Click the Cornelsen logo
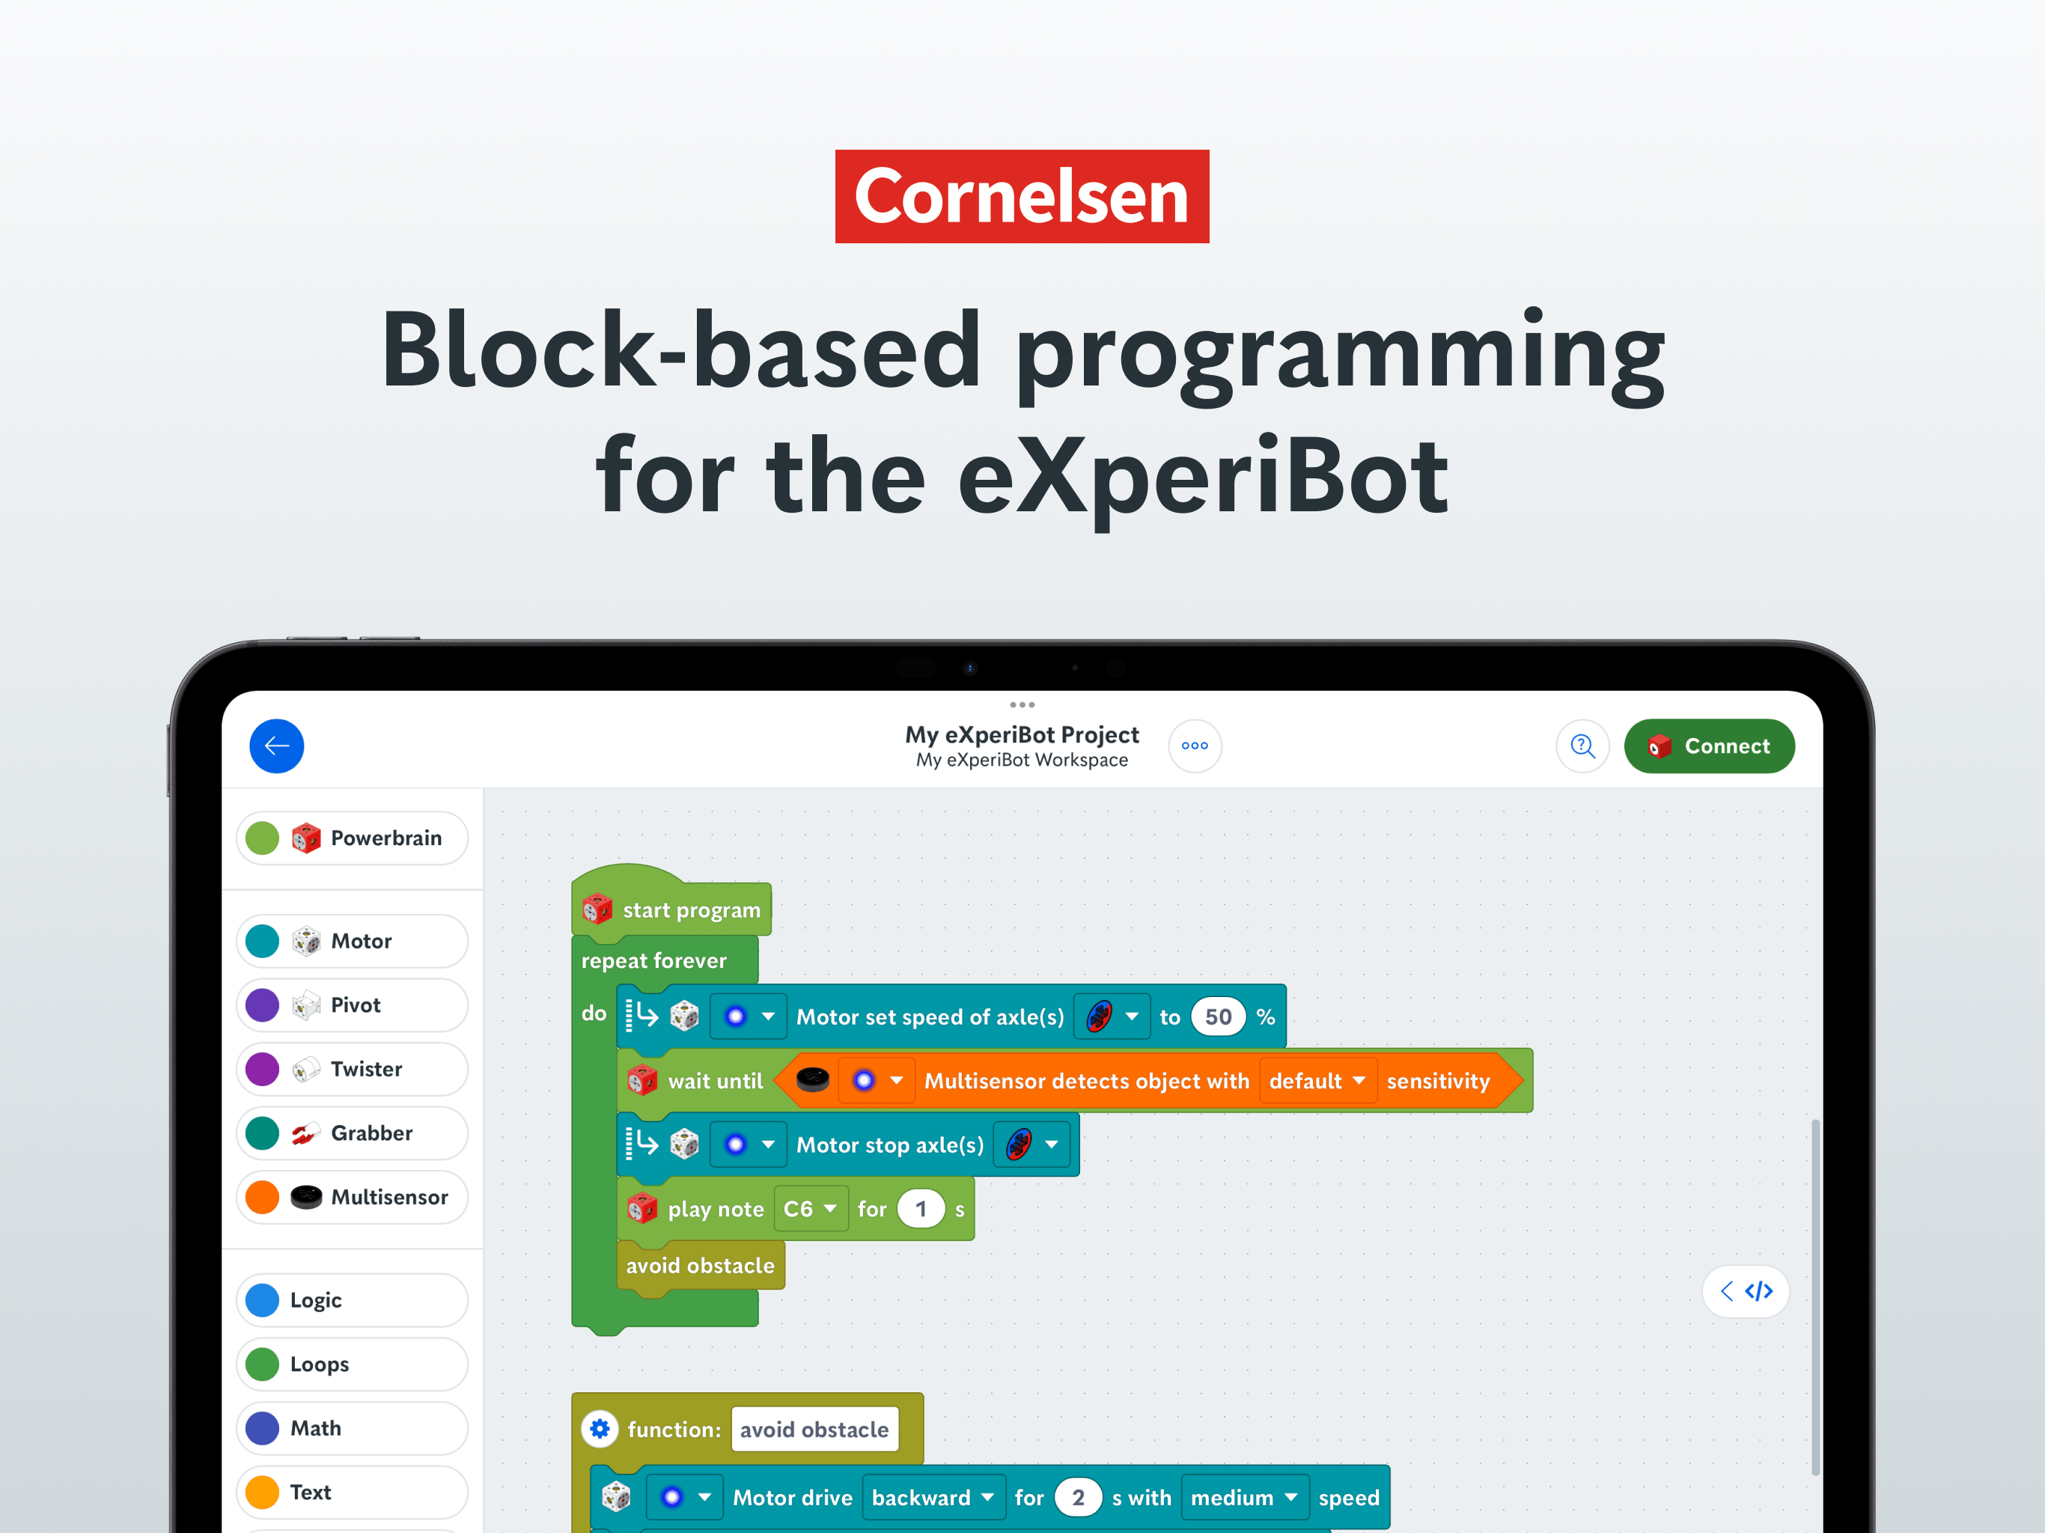 [1022, 196]
